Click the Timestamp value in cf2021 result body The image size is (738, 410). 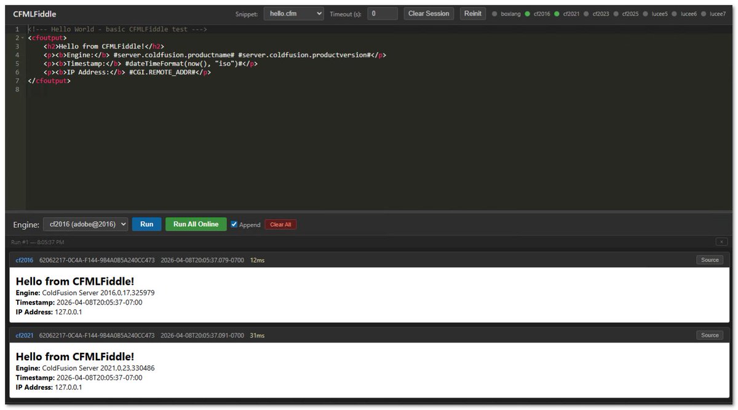click(100, 377)
